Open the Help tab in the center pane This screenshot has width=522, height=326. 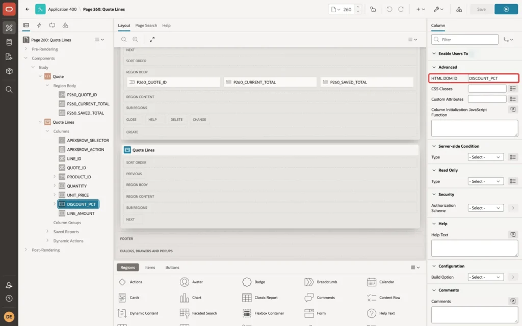click(166, 25)
